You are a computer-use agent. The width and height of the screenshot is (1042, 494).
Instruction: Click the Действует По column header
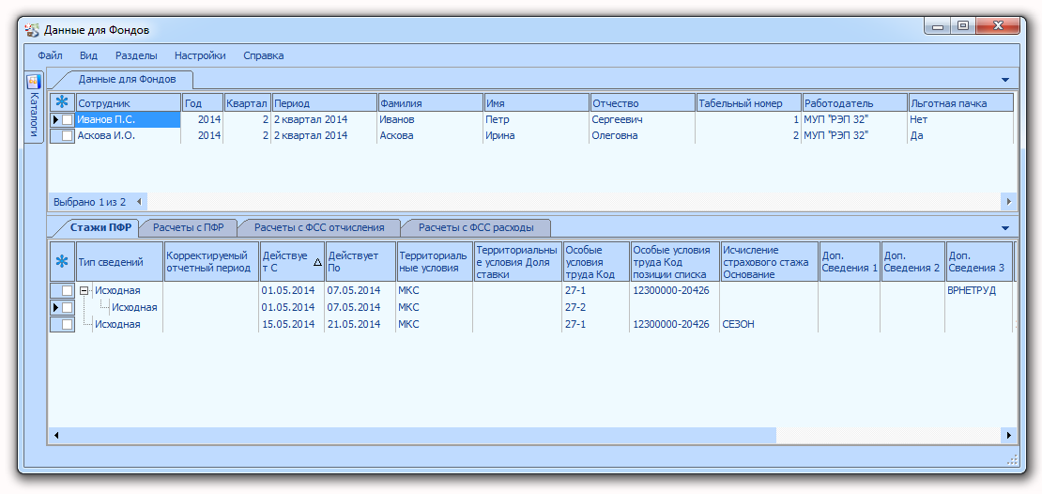pyautogui.click(x=360, y=262)
